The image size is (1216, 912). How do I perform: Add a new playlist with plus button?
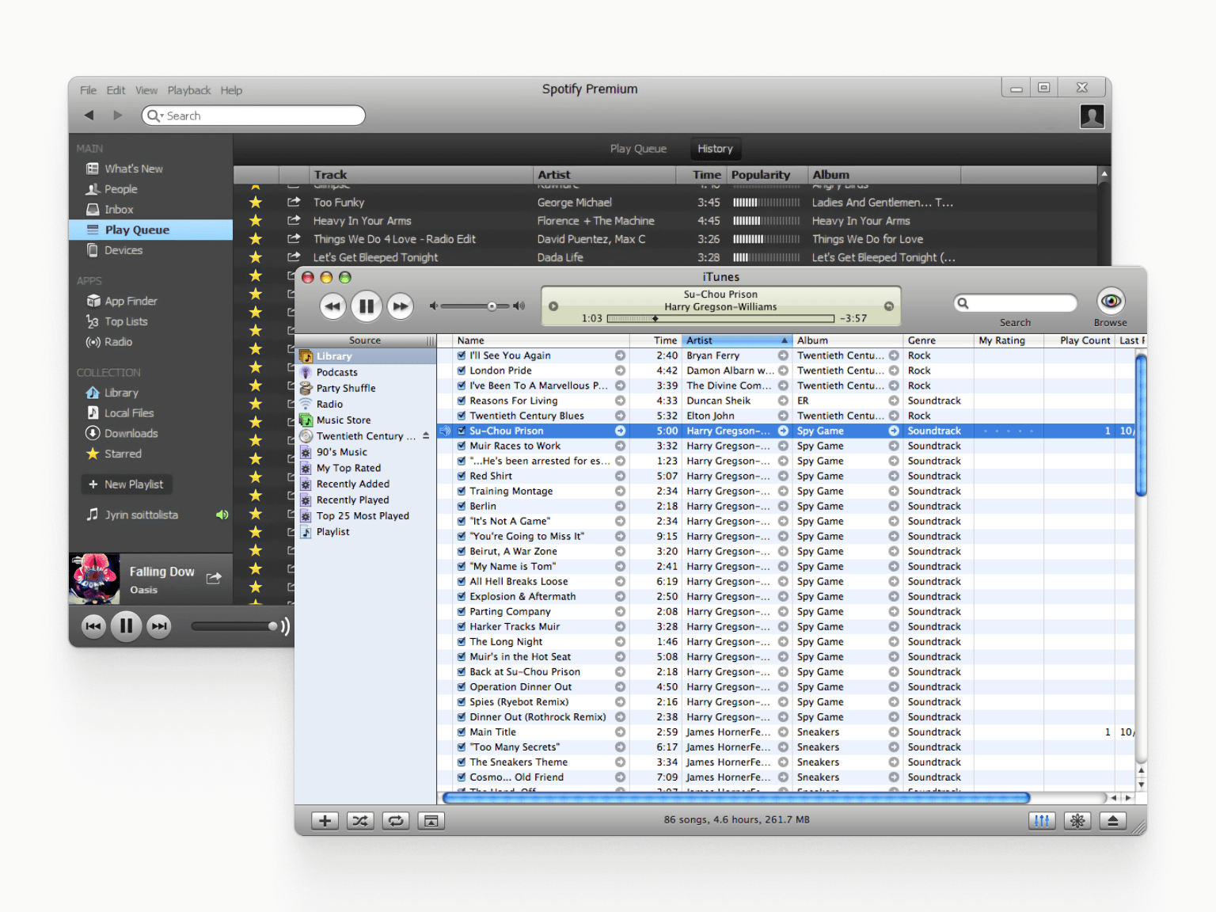tap(325, 821)
